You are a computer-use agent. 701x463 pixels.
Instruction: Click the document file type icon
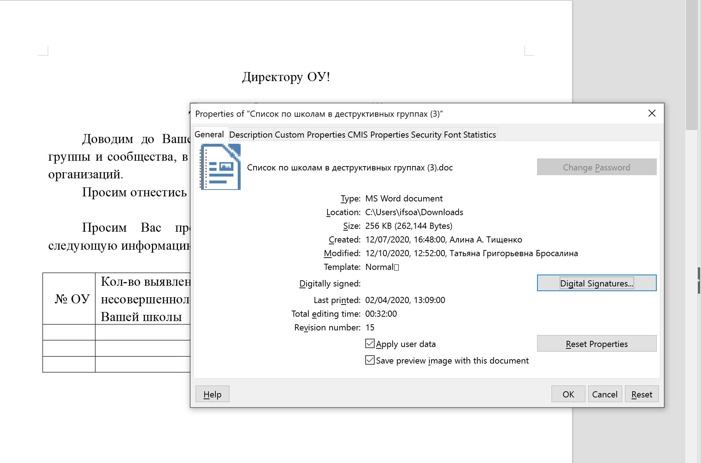tap(220, 167)
